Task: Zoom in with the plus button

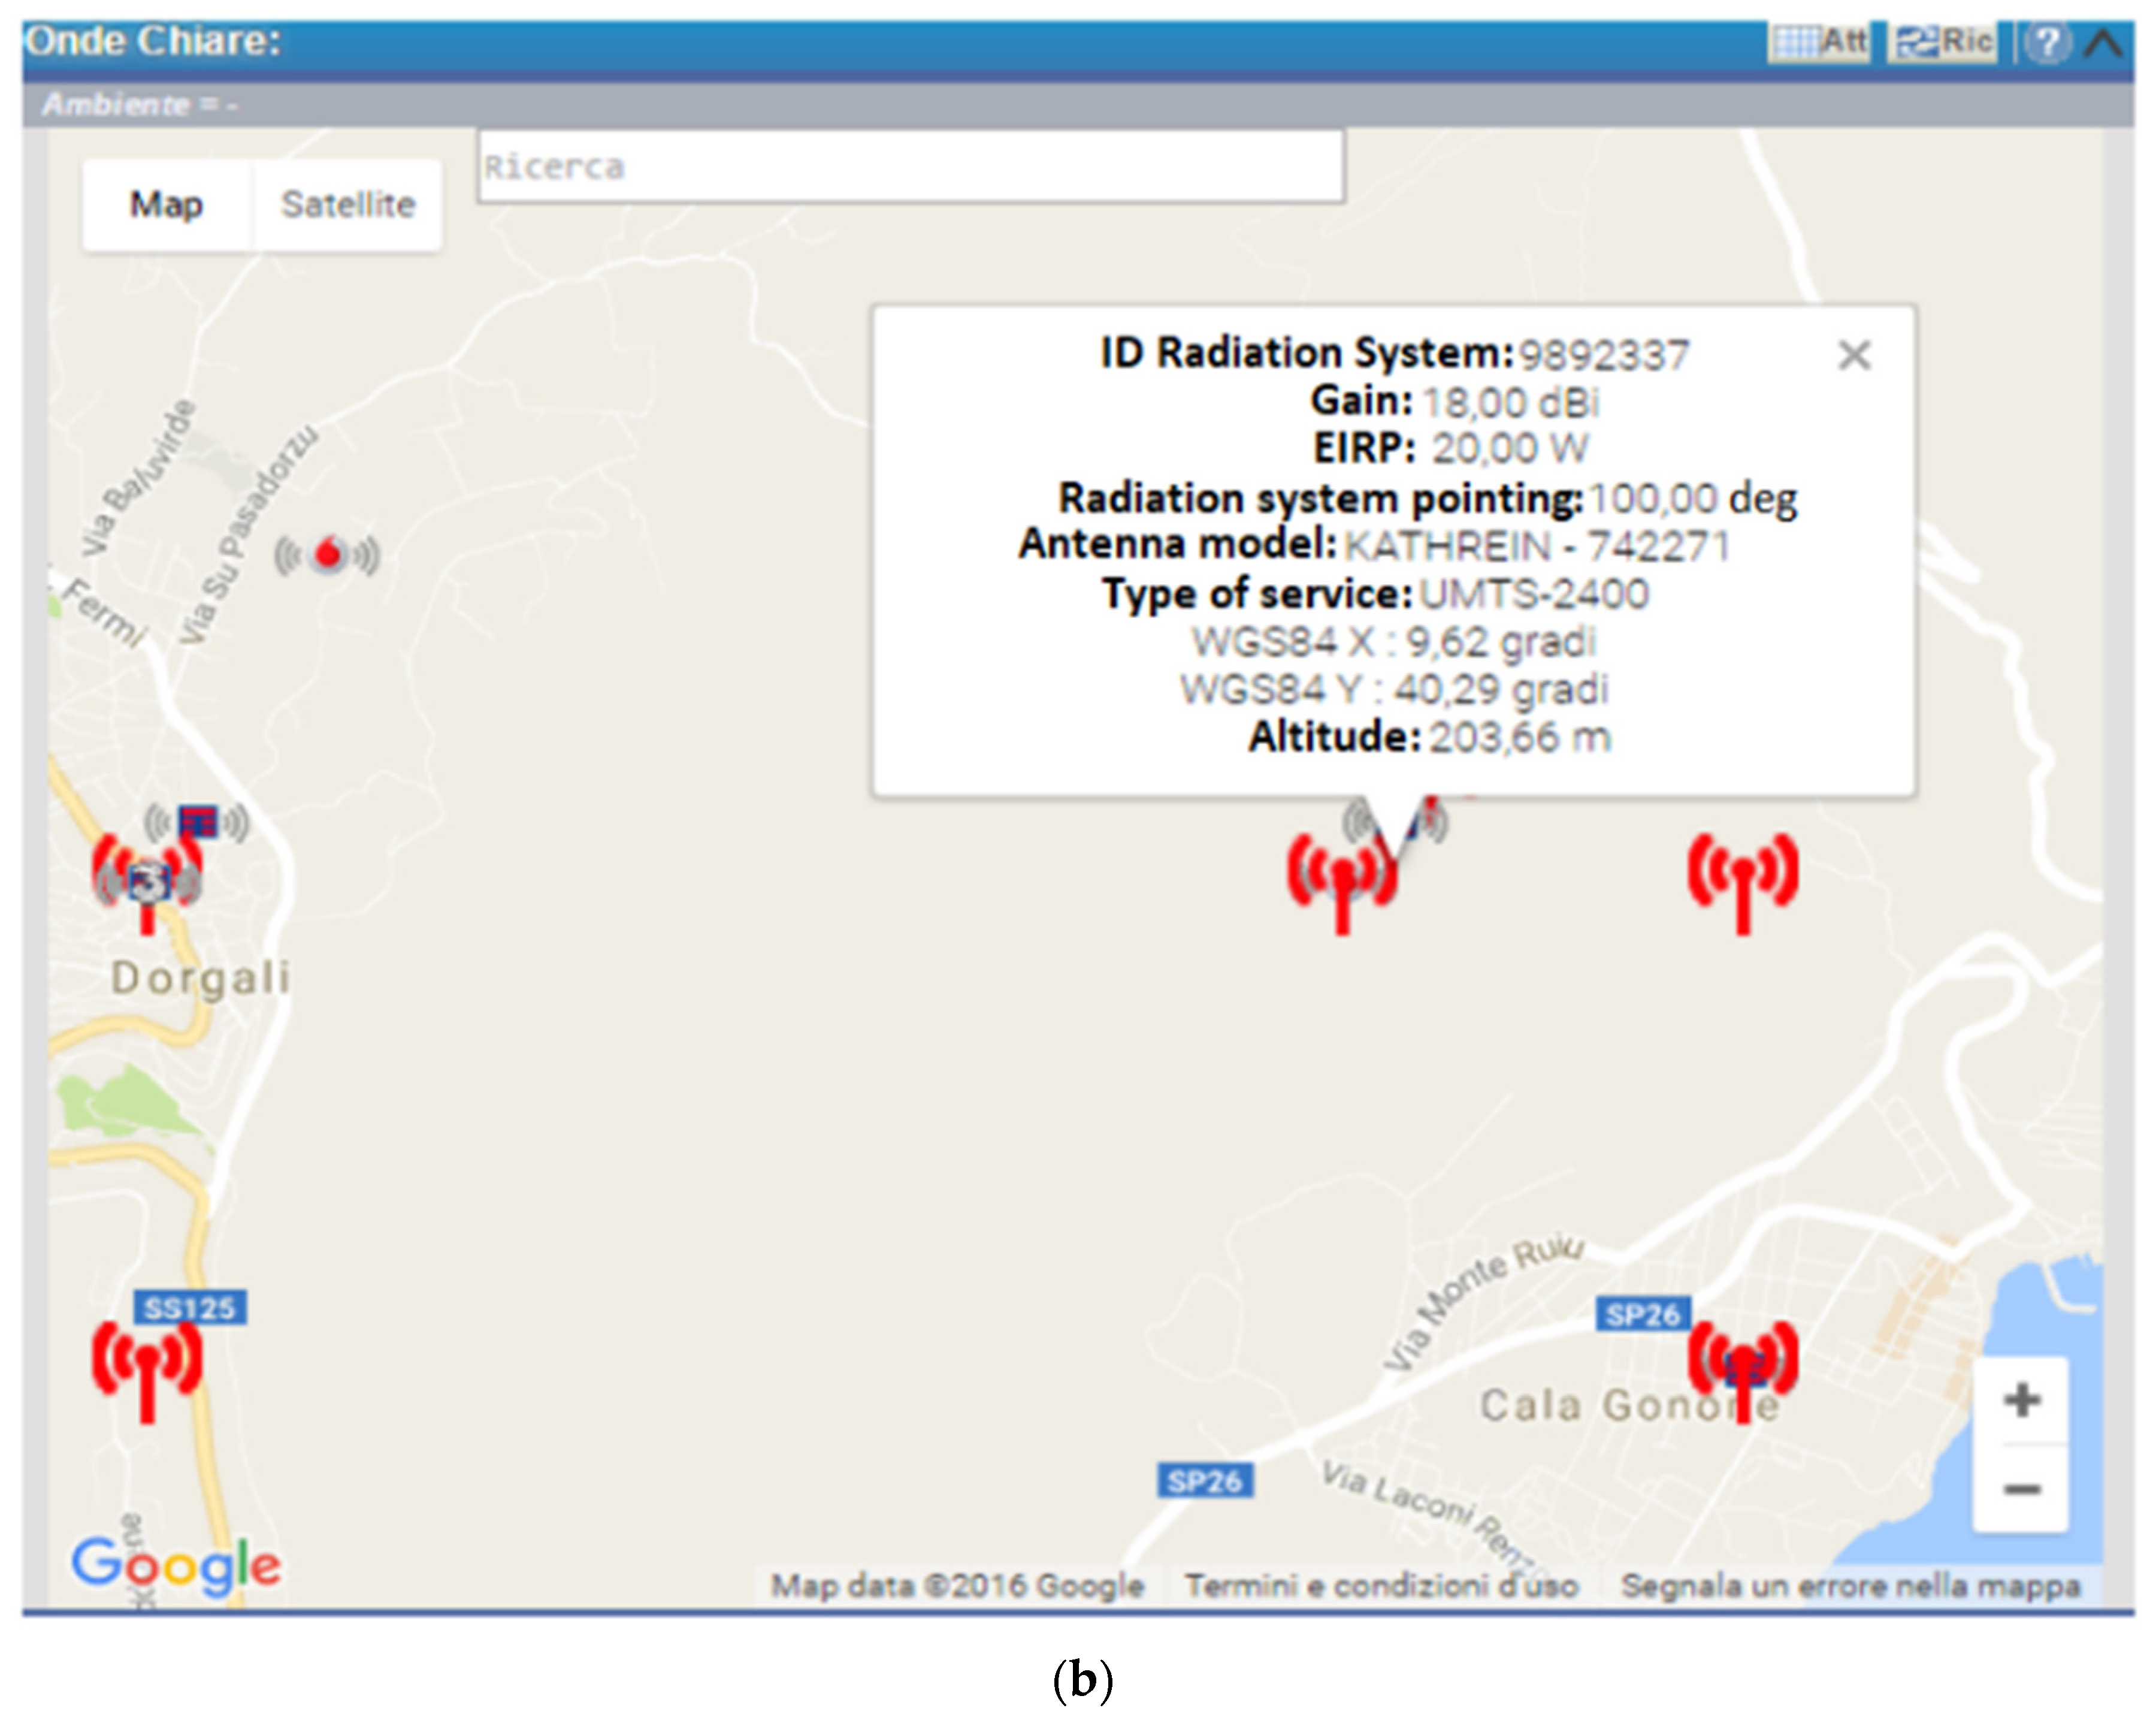Action: click(2021, 1400)
